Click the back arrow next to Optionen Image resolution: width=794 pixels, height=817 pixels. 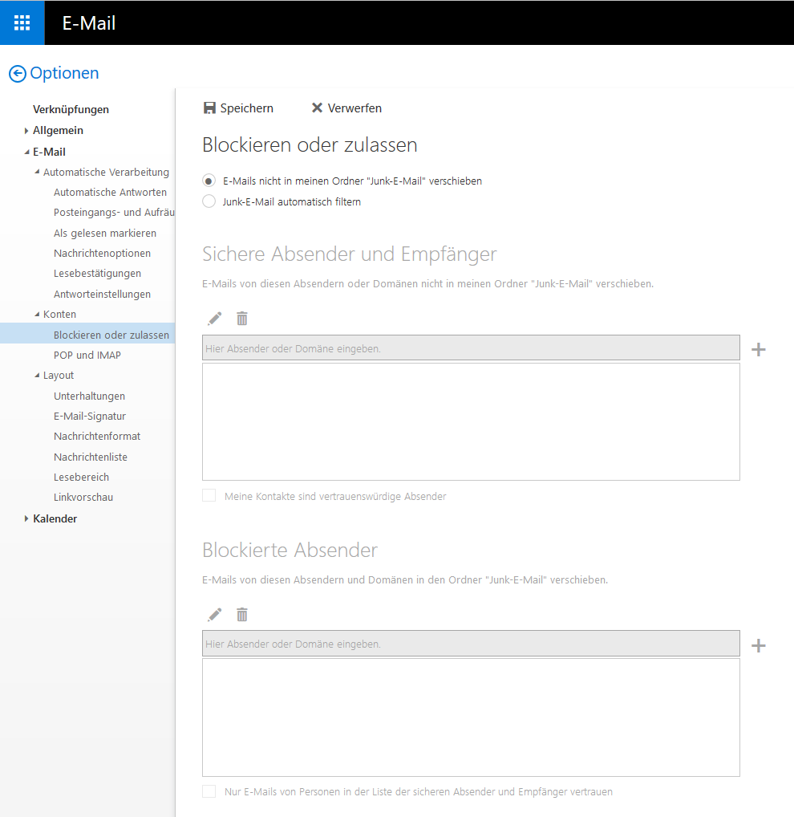(x=18, y=74)
